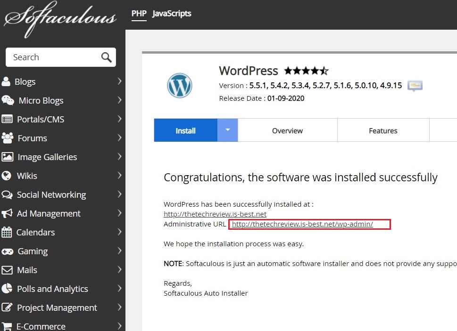457x331 pixels.
Task: Switch to the JavaScripts tab
Action: [172, 14]
